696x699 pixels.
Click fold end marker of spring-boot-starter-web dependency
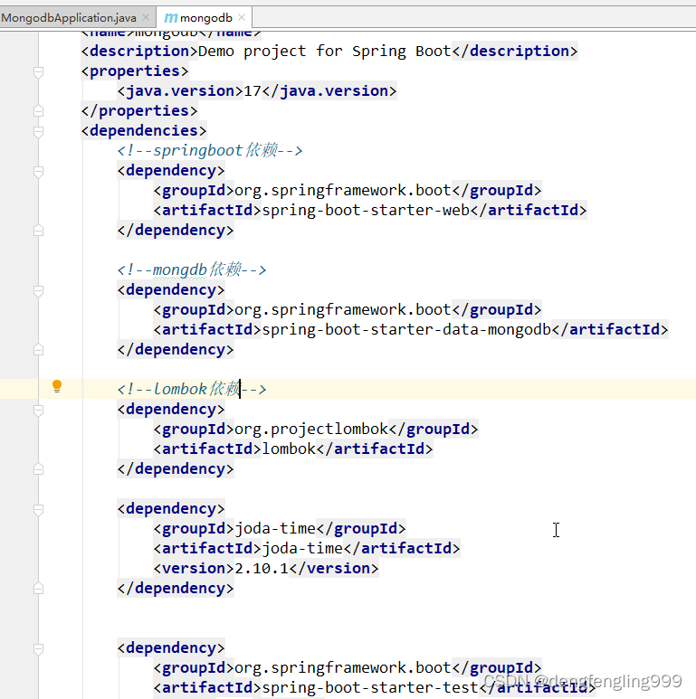[38, 231]
